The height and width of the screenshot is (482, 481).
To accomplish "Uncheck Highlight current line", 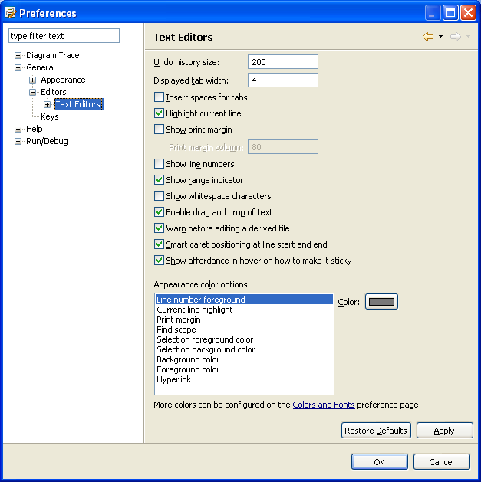I will [159, 113].
